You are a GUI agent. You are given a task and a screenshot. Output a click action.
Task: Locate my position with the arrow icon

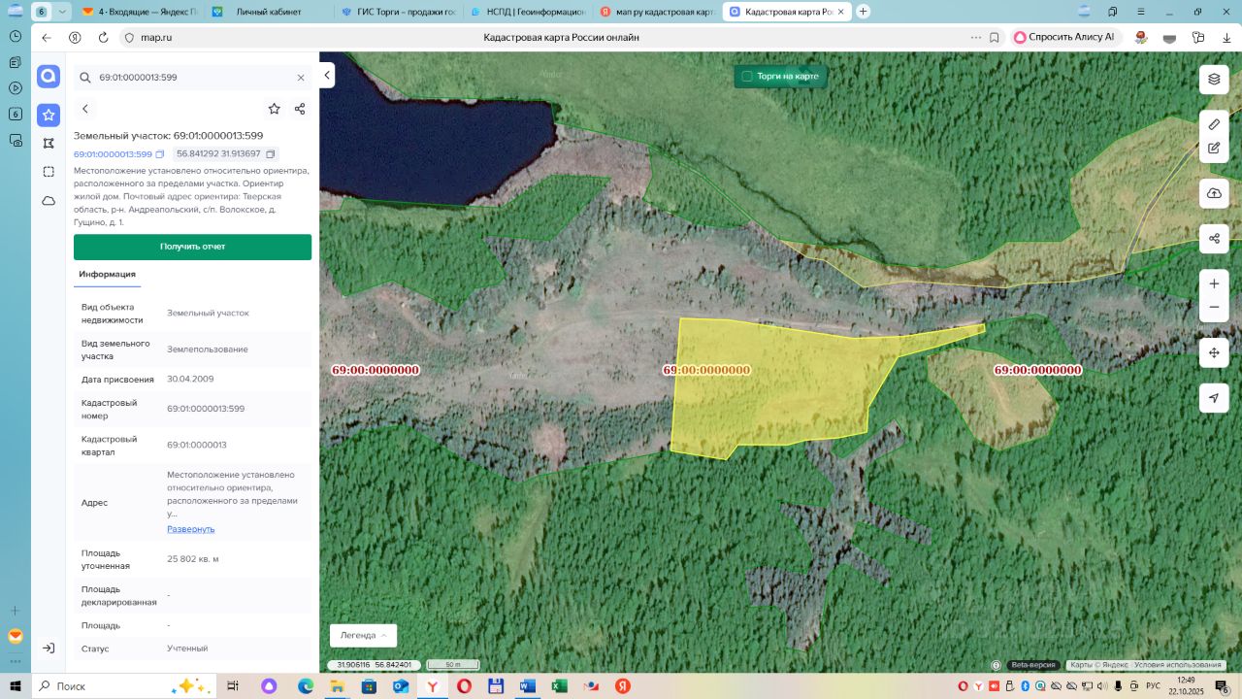tap(1214, 398)
